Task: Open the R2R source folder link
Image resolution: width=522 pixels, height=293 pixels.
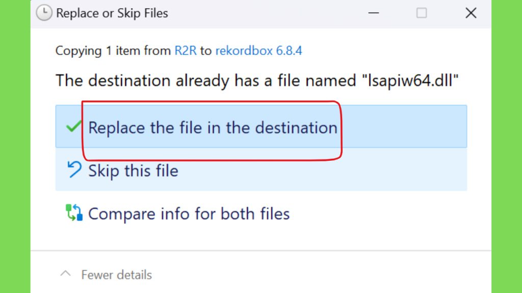Action: 186,51
